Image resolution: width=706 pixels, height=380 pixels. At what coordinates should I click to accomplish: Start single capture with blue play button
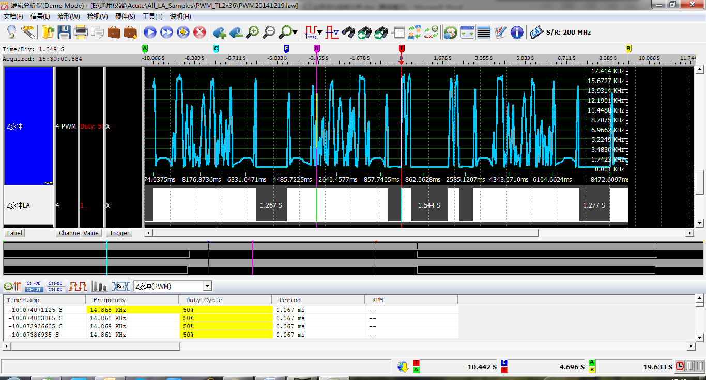pyautogui.click(x=150, y=33)
